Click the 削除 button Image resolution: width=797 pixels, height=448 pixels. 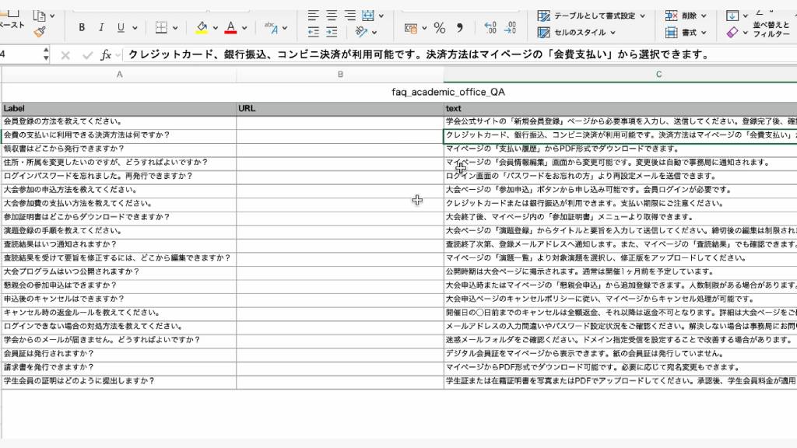click(686, 16)
